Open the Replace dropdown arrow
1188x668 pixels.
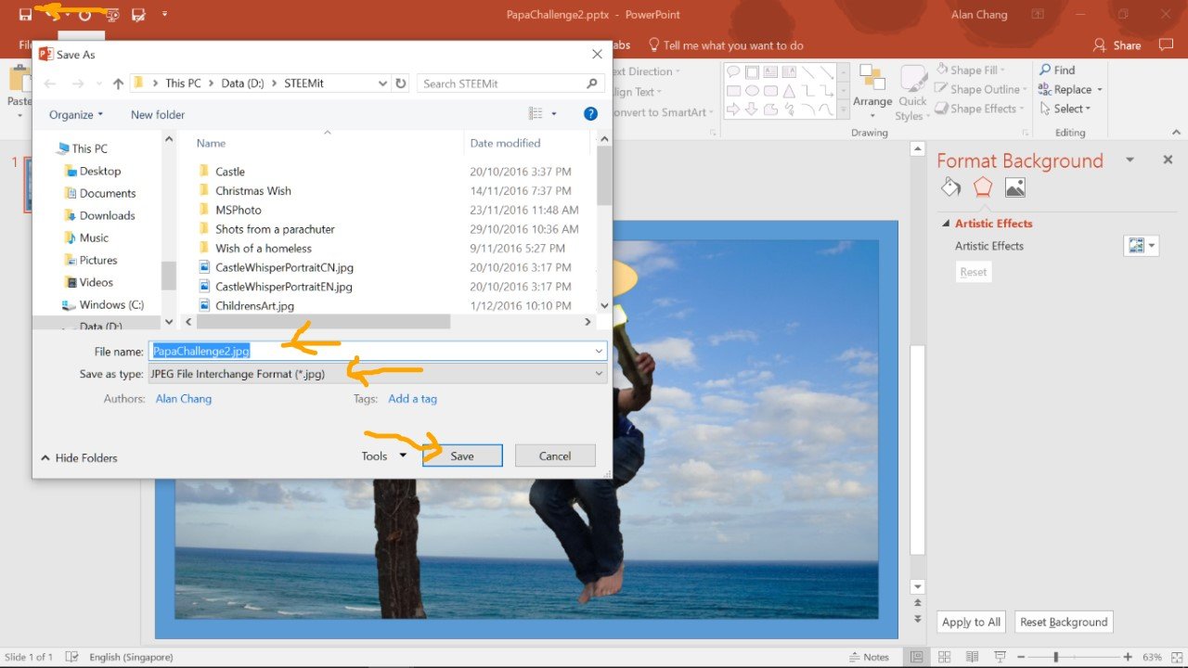pos(1100,90)
